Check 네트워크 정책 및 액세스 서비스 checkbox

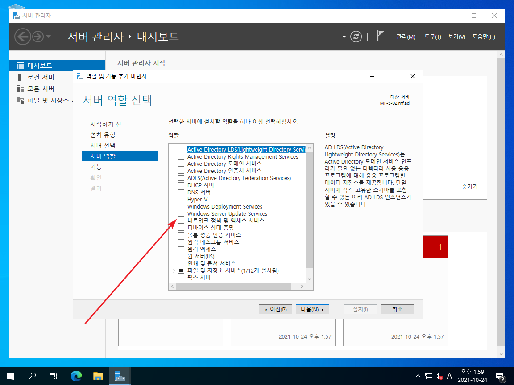point(181,221)
